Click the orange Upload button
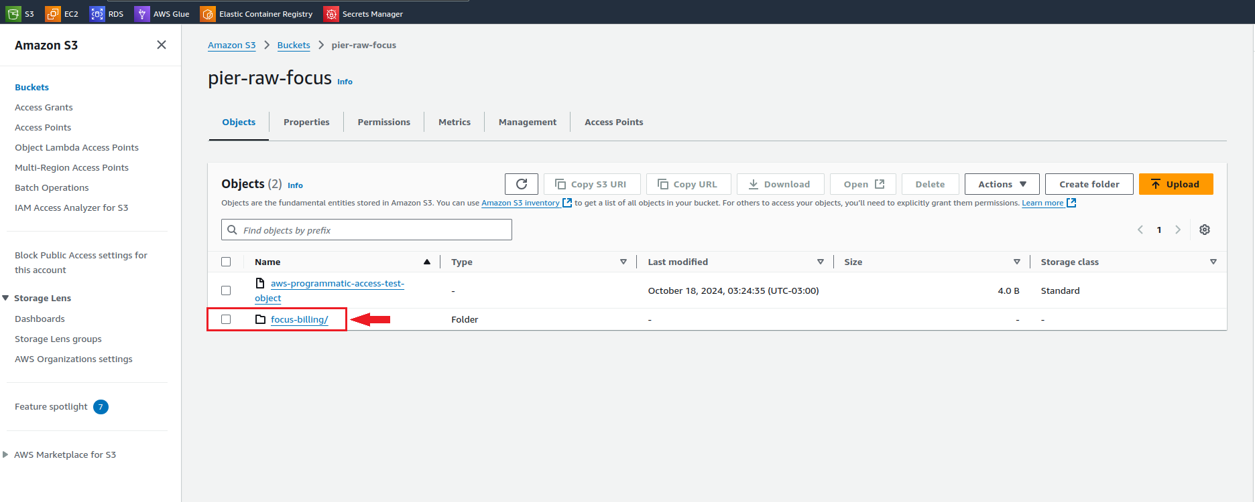Image resolution: width=1255 pixels, height=502 pixels. click(1175, 184)
